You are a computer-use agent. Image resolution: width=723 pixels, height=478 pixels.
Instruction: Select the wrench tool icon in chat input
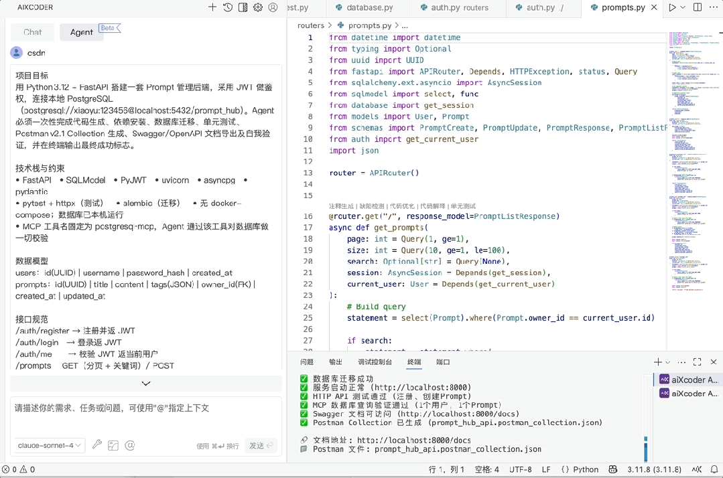96,445
